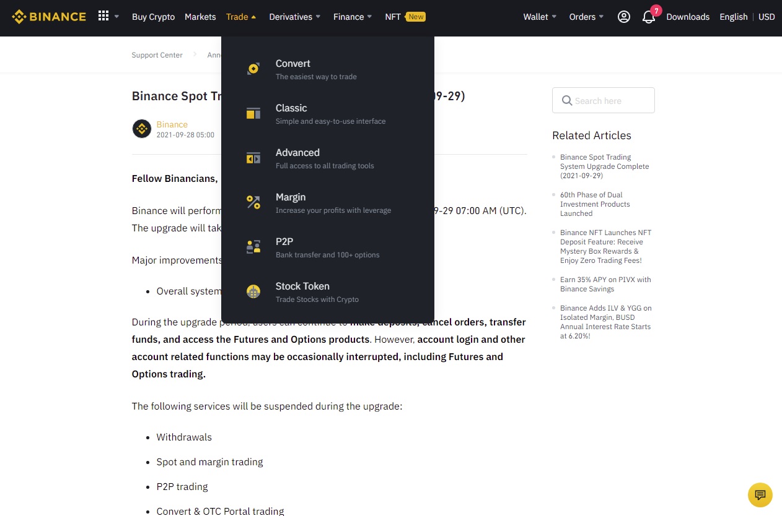Viewport: 782px width, 516px height.
Task: Click the Binance author avatar icon
Action: pos(142,129)
